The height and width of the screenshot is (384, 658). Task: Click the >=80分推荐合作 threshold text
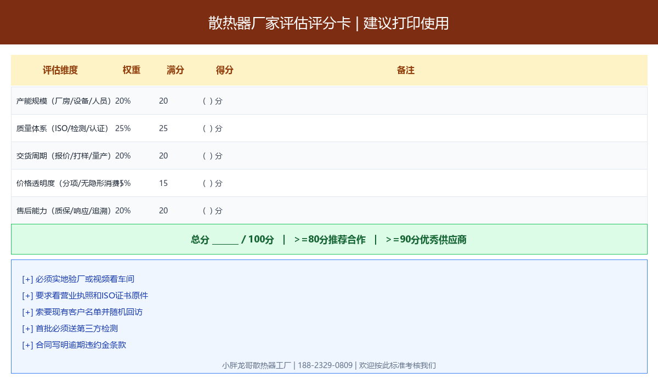(x=330, y=240)
